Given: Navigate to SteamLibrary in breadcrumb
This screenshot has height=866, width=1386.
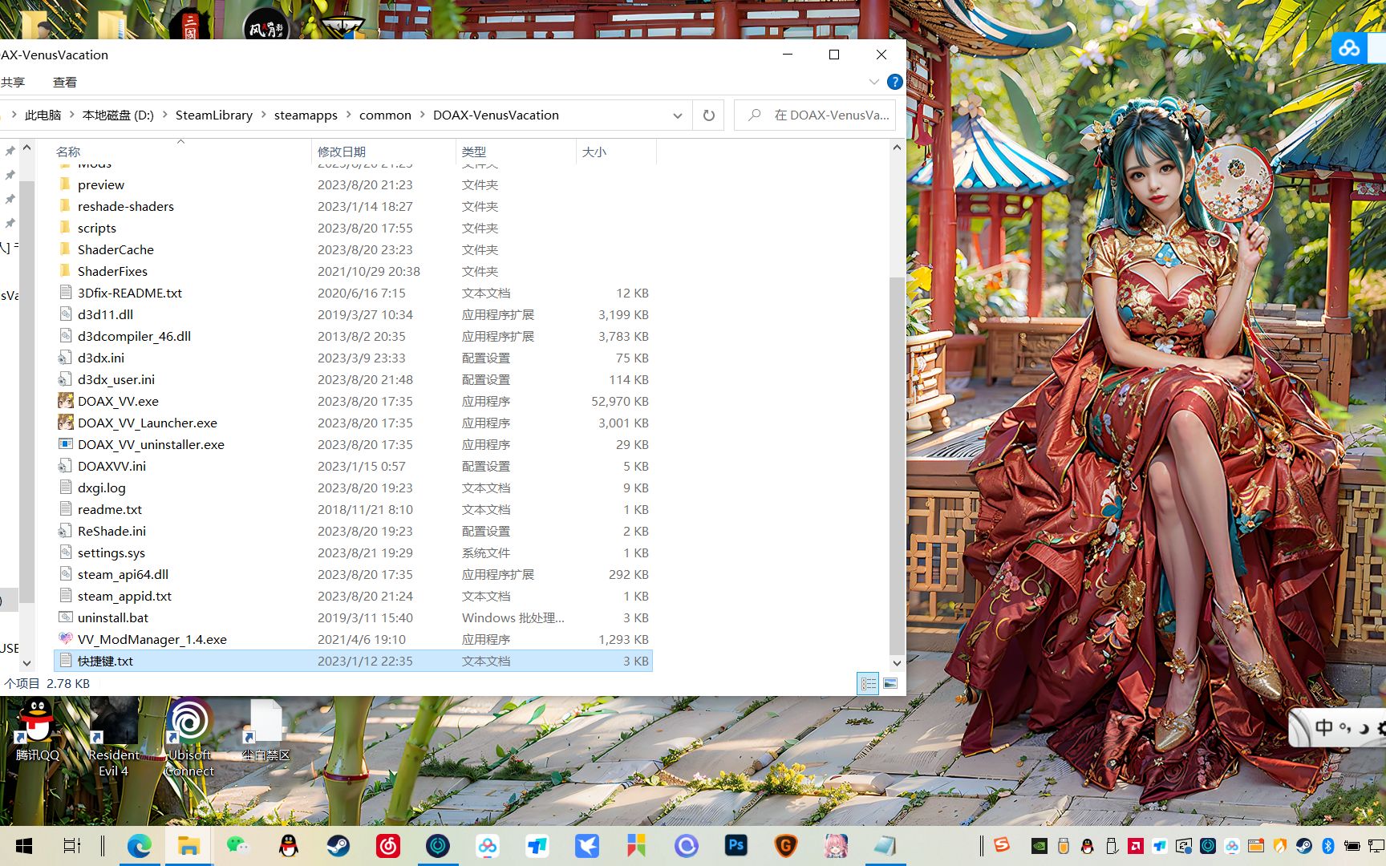Looking at the screenshot, I should pos(214,115).
